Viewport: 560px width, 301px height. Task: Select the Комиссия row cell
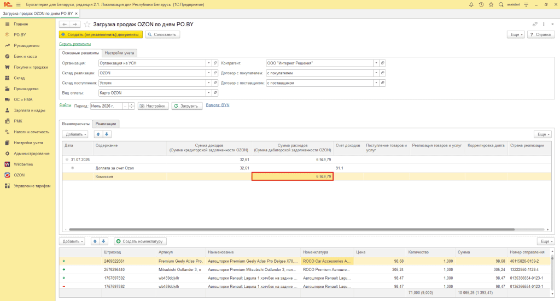click(130, 176)
